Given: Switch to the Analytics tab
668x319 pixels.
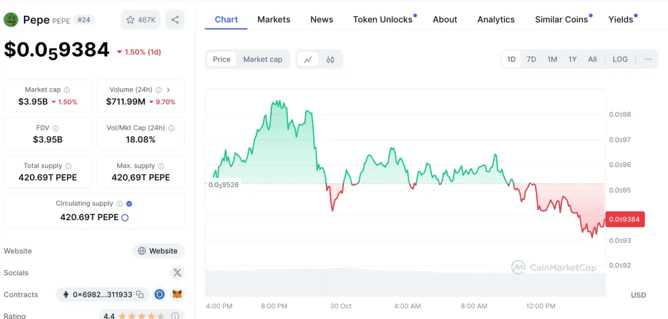Looking at the screenshot, I should (x=496, y=19).
